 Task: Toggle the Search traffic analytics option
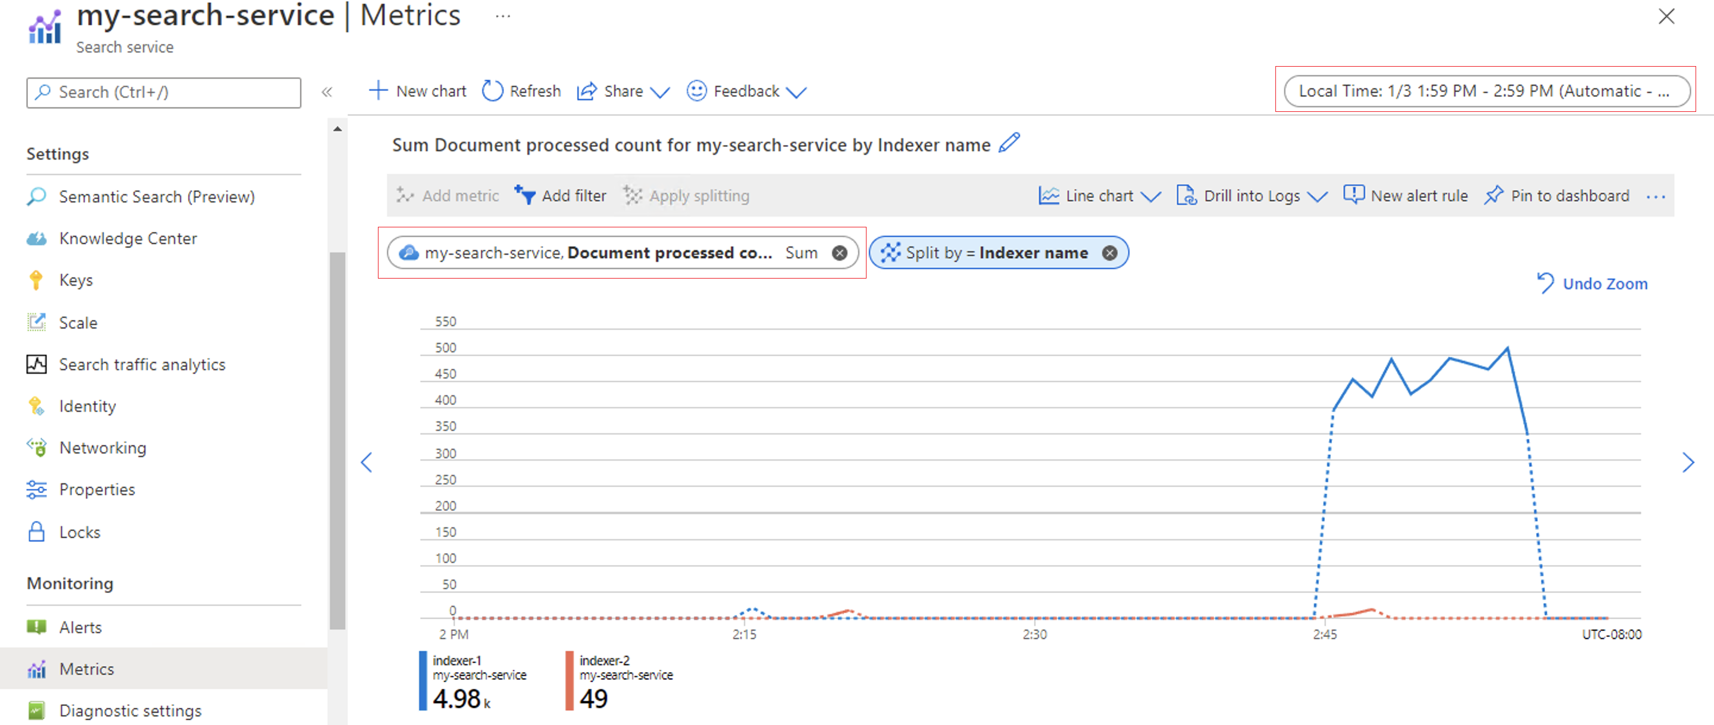pos(143,363)
